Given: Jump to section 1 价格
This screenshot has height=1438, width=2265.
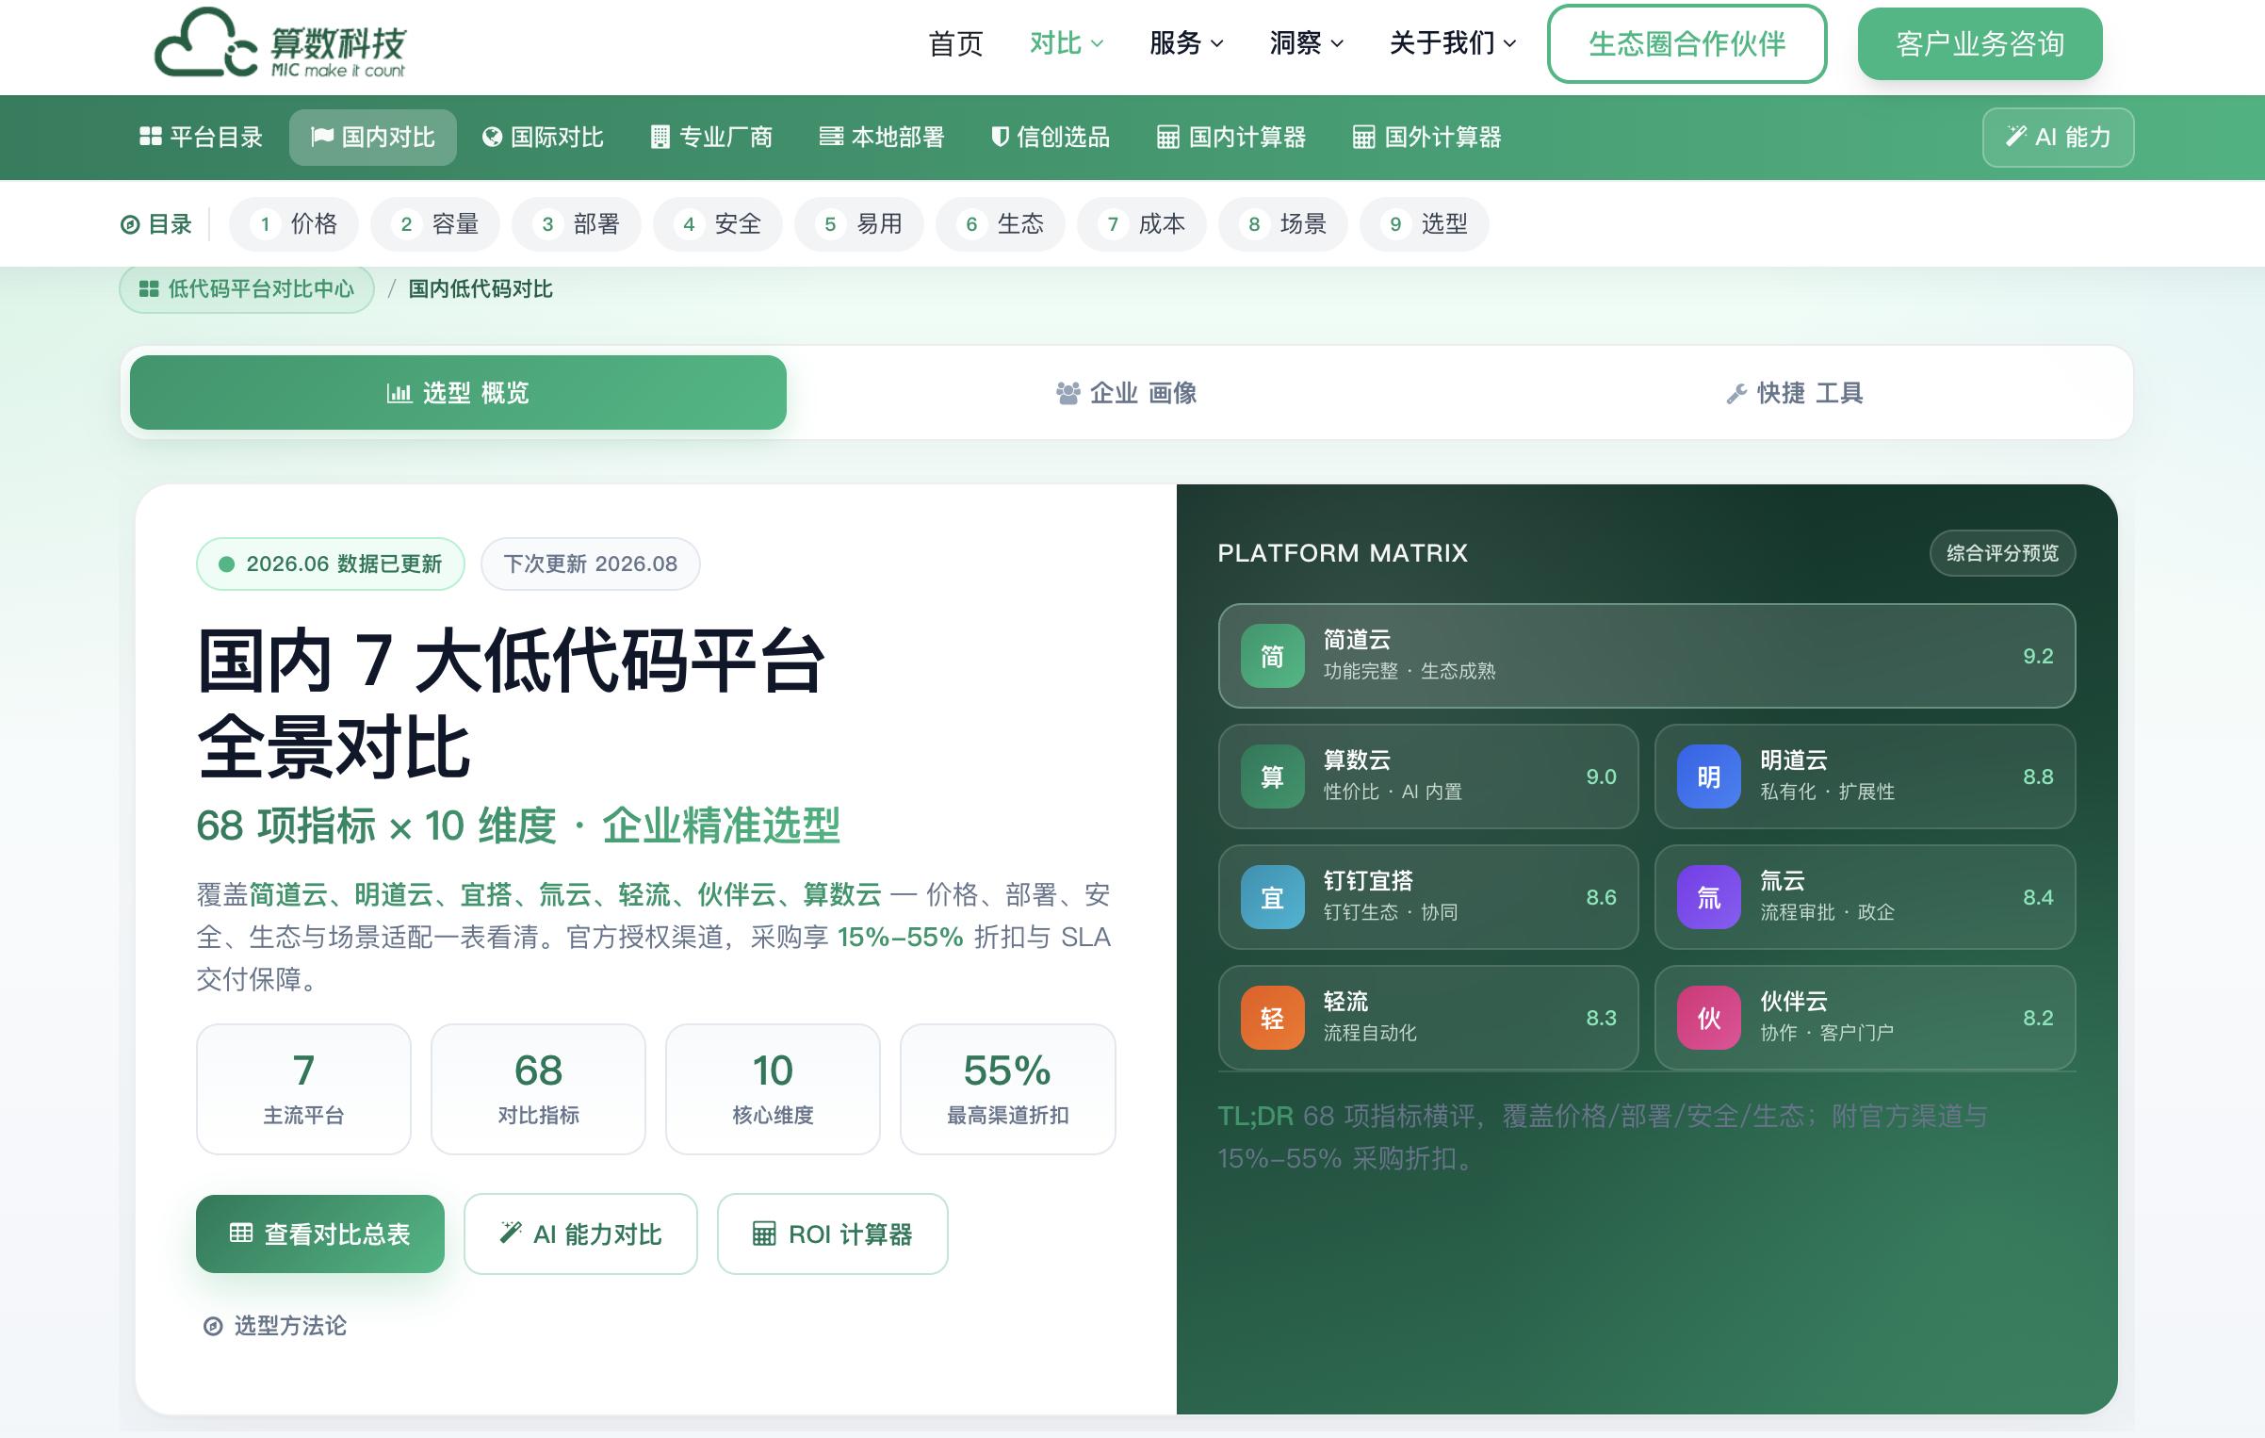Looking at the screenshot, I should [x=294, y=224].
